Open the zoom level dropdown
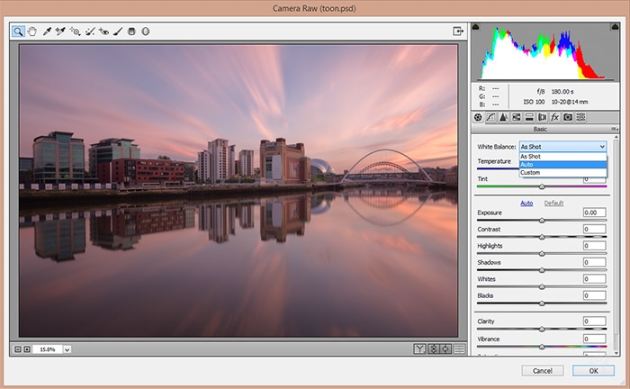Image resolution: width=630 pixels, height=389 pixels. pyautogui.click(x=67, y=348)
